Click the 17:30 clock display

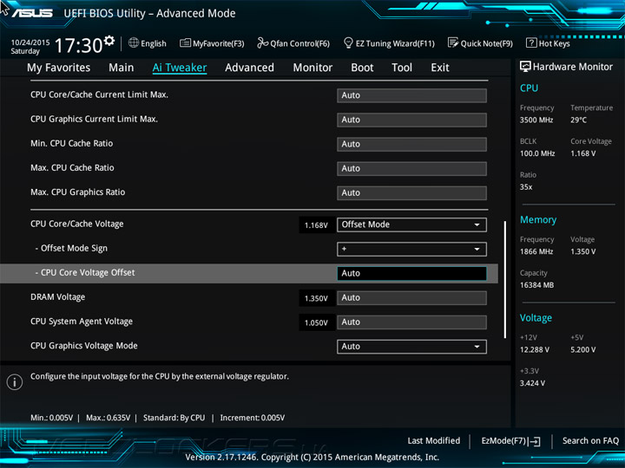click(78, 45)
